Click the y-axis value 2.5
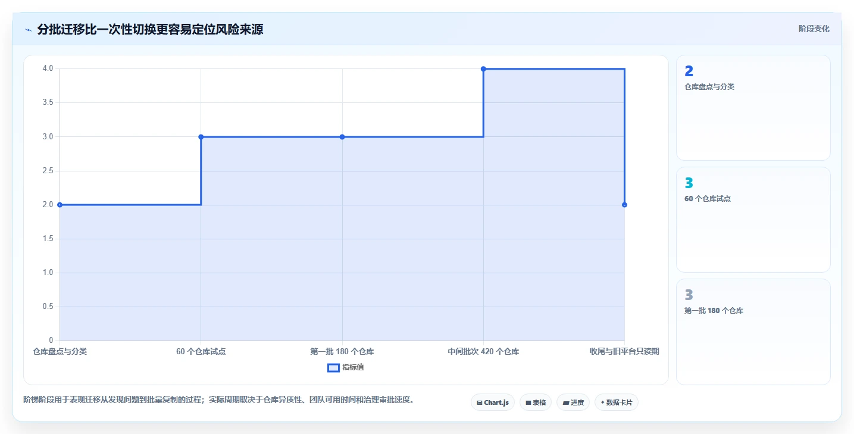The width and height of the screenshot is (854, 434). (x=48, y=171)
